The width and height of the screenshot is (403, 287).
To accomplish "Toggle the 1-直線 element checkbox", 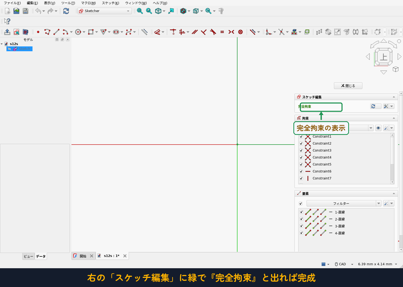I will 301,212.
